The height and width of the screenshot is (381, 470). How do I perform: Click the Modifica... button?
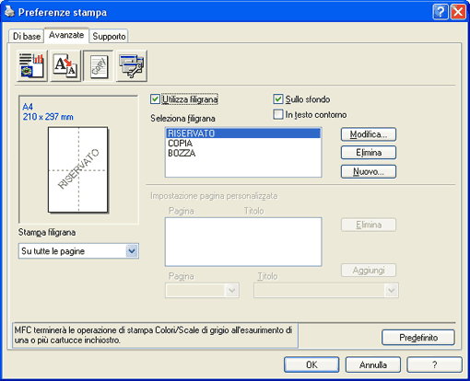coord(369,134)
